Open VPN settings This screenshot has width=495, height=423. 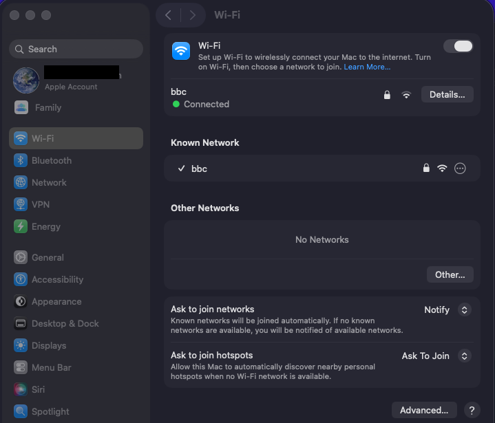[x=76, y=204]
